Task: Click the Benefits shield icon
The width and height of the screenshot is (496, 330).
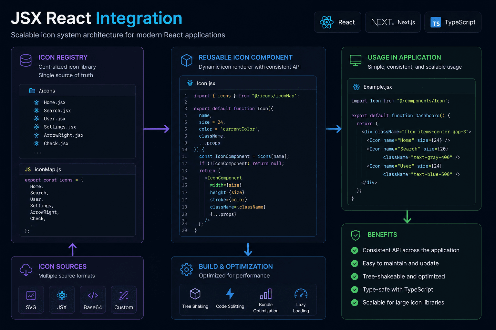Action: 356,235
